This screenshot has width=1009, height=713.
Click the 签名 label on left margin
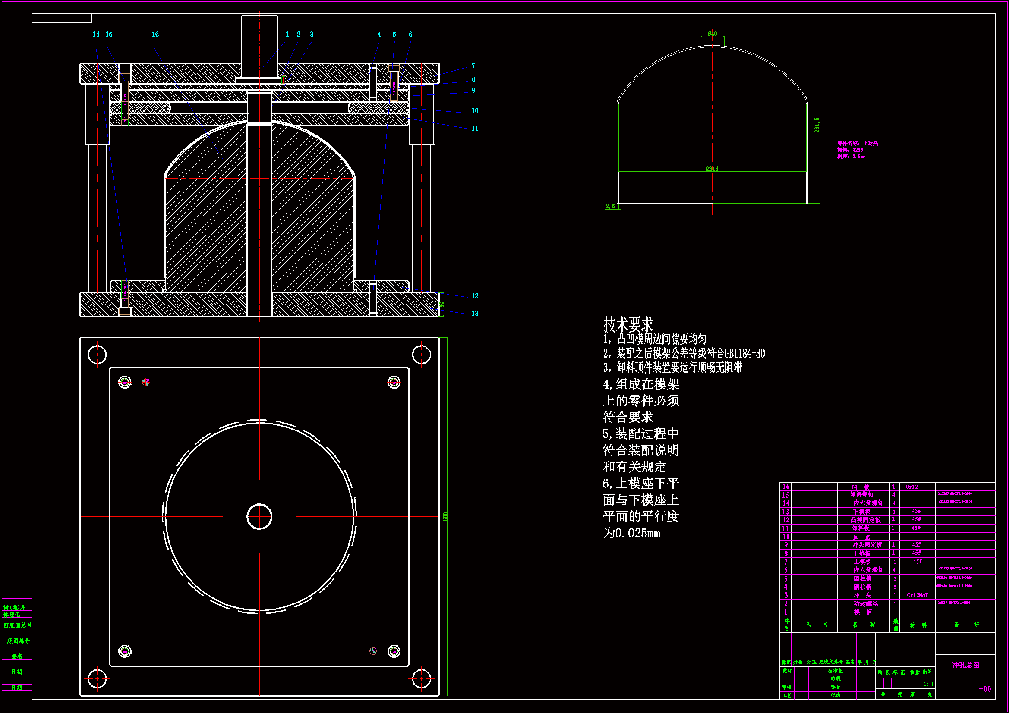[17, 656]
